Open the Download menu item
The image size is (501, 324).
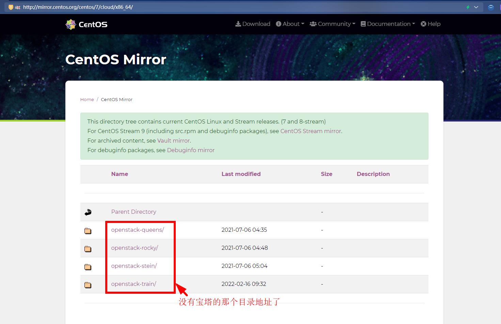(253, 24)
